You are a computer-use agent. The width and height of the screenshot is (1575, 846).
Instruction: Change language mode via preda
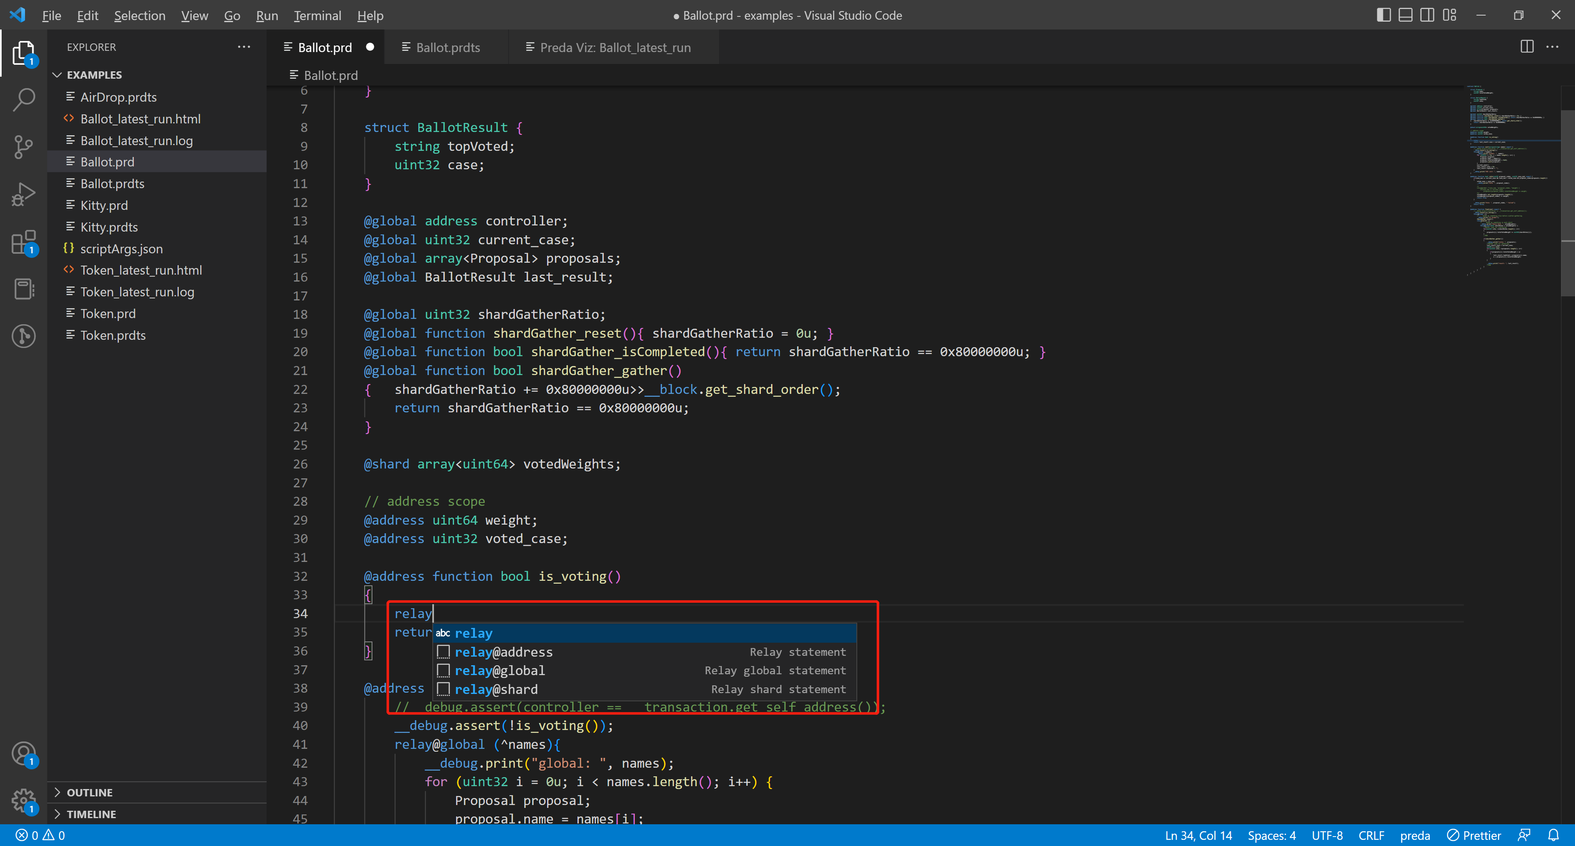(1415, 835)
